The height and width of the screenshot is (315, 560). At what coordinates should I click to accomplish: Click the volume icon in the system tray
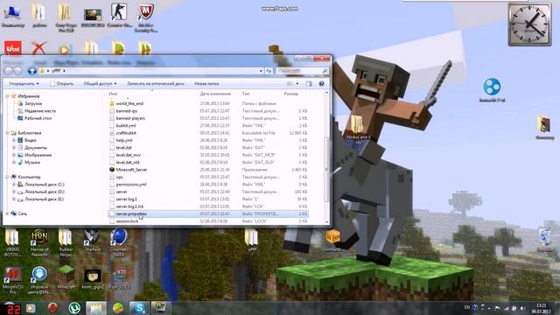tap(522, 308)
